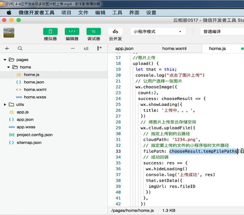Click the wx.cloud.uploadFile({ code line
Viewport: 244px width, 215px height.
point(168,128)
